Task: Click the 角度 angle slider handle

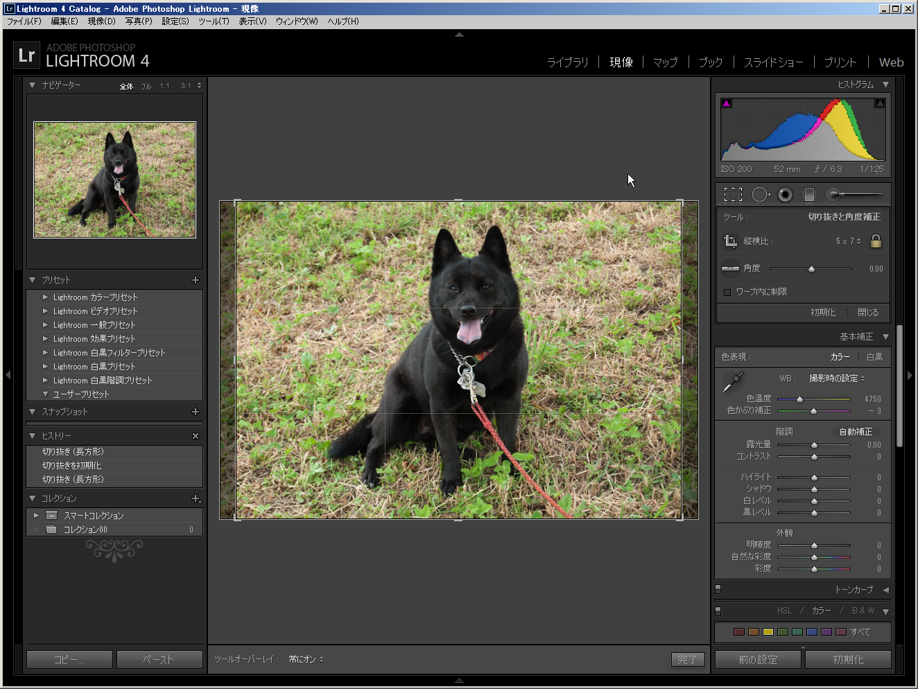Action: tap(811, 269)
